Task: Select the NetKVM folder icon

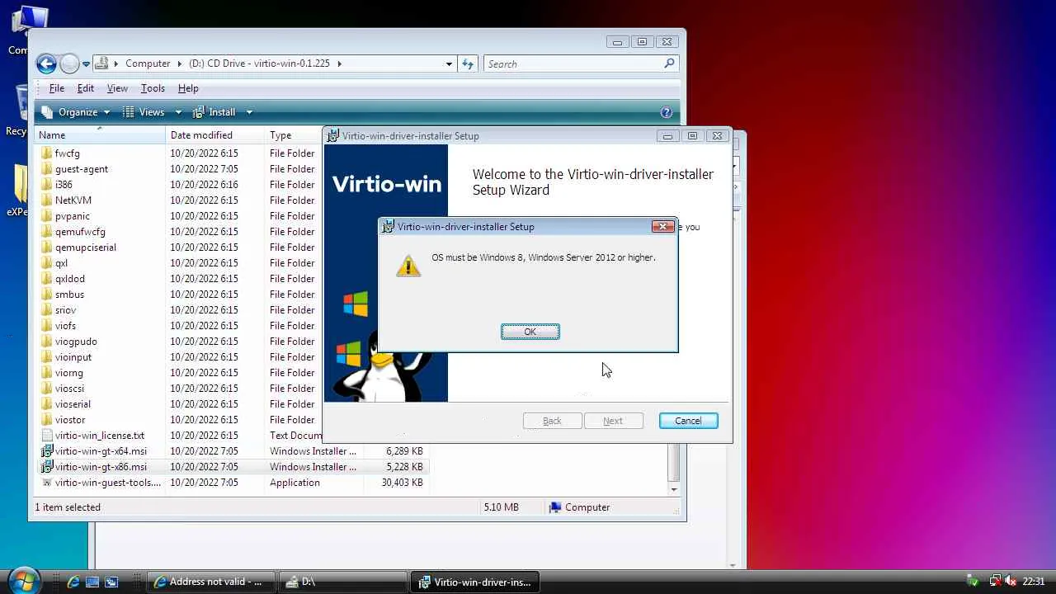Action: (x=47, y=200)
